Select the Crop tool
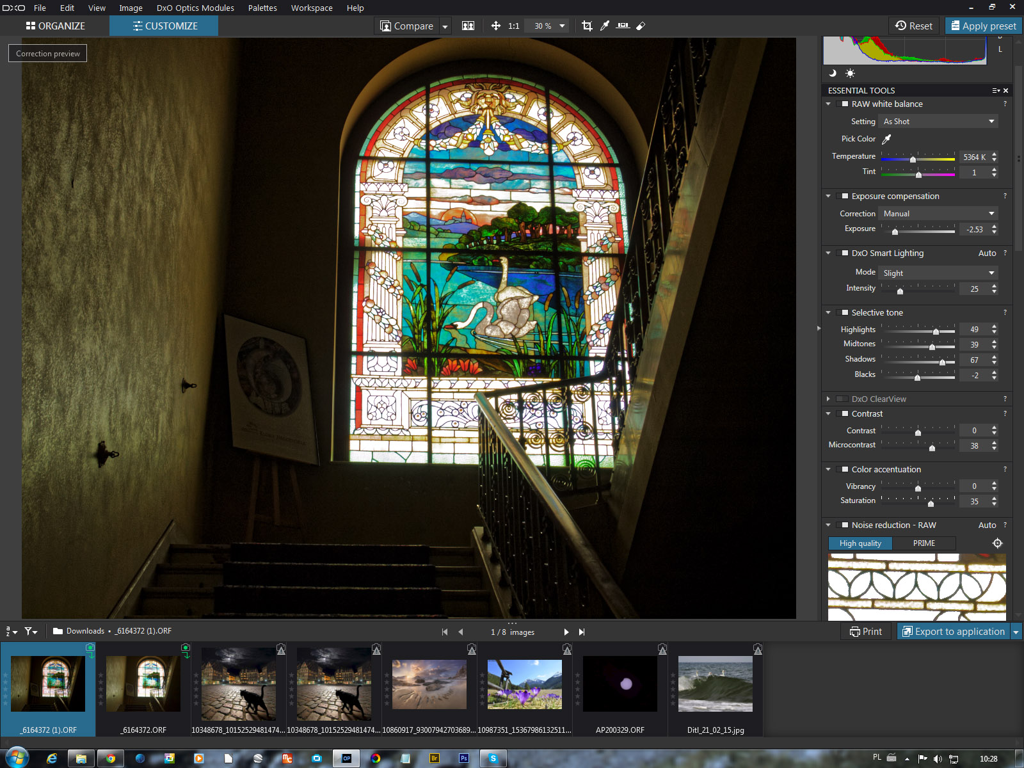Viewport: 1024px width, 768px height. click(x=587, y=26)
